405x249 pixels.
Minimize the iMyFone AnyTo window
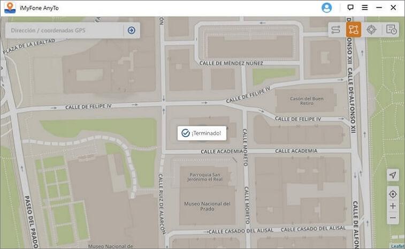pos(379,7)
